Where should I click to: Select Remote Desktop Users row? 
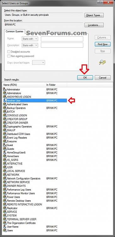(35, 201)
